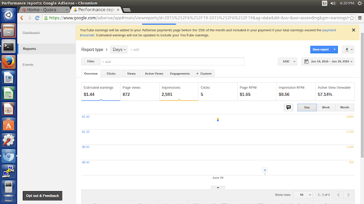
Task: Open the keyboard input indicator
Action: pyautogui.click(x=325, y=3)
